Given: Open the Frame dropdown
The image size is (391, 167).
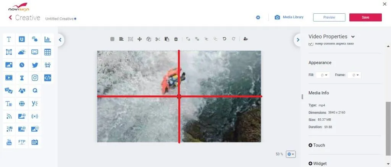Looking at the screenshot, I should [x=355, y=75].
